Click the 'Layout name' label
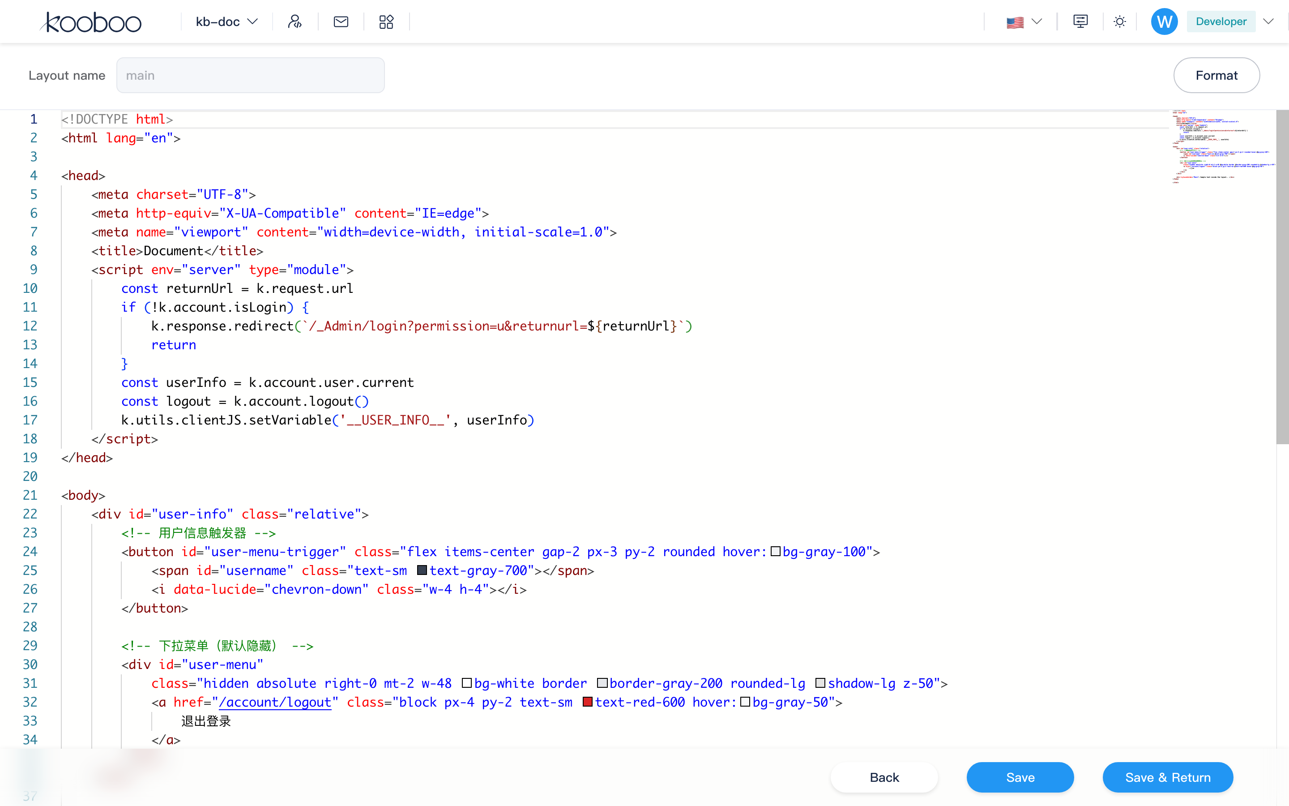Screen dimensions: 1289x806 pyautogui.click(x=67, y=75)
